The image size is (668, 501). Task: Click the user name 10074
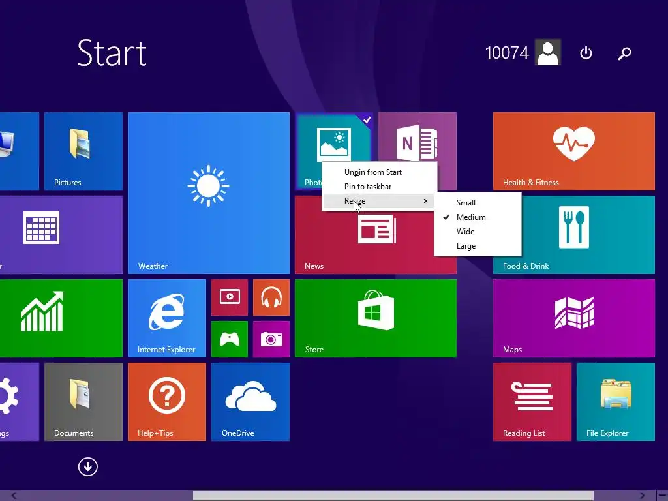coord(507,53)
